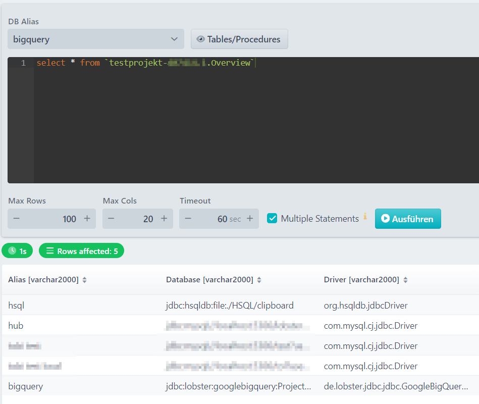Click the Timeout label
This screenshot has height=404, width=479.
(x=195, y=201)
